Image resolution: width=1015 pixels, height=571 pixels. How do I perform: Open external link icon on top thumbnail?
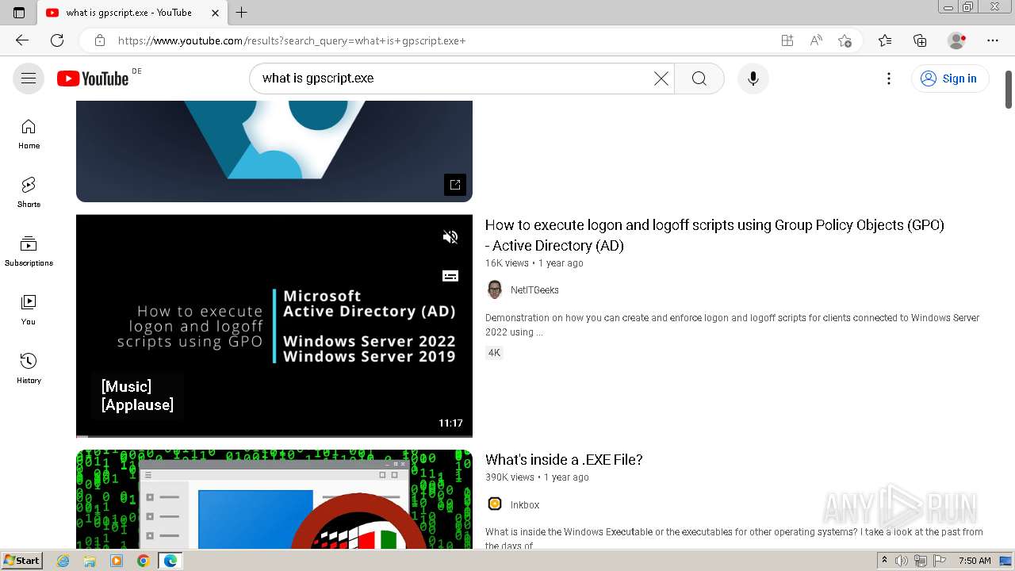click(455, 185)
